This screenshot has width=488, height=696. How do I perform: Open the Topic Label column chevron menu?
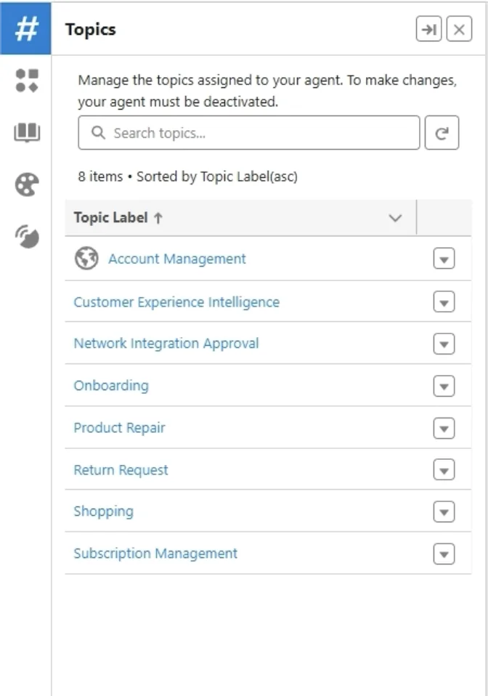pos(395,217)
